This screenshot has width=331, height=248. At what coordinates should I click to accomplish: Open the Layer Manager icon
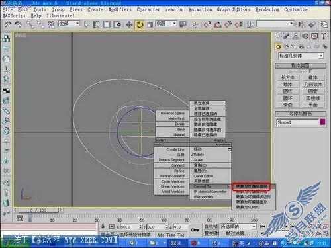click(x=324, y=24)
